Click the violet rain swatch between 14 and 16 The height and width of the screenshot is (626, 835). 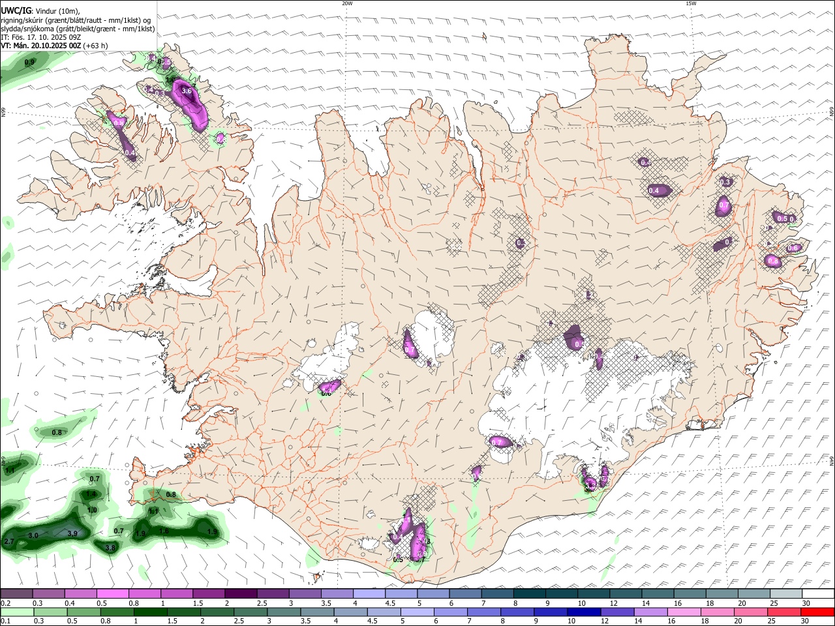[x=650, y=612]
